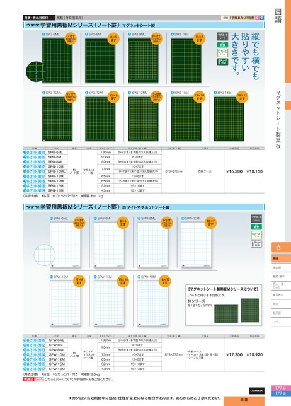291x406 pixels.
Task: Click the dark green チョーク対応 badge
Action: (222, 62)
